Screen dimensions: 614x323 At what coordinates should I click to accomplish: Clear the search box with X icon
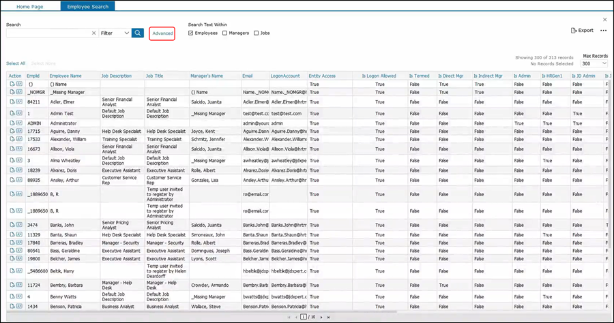pyautogui.click(x=93, y=33)
